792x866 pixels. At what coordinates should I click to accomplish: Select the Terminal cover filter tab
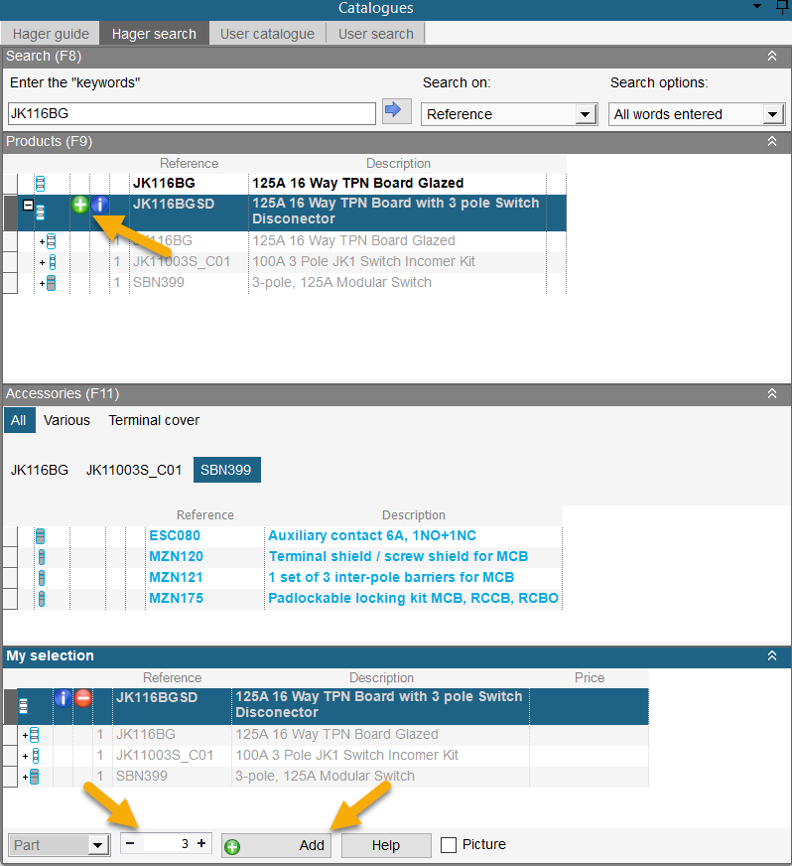tap(154, 420)
